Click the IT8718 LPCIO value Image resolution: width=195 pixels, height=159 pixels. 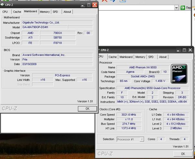tap(58, 43)
